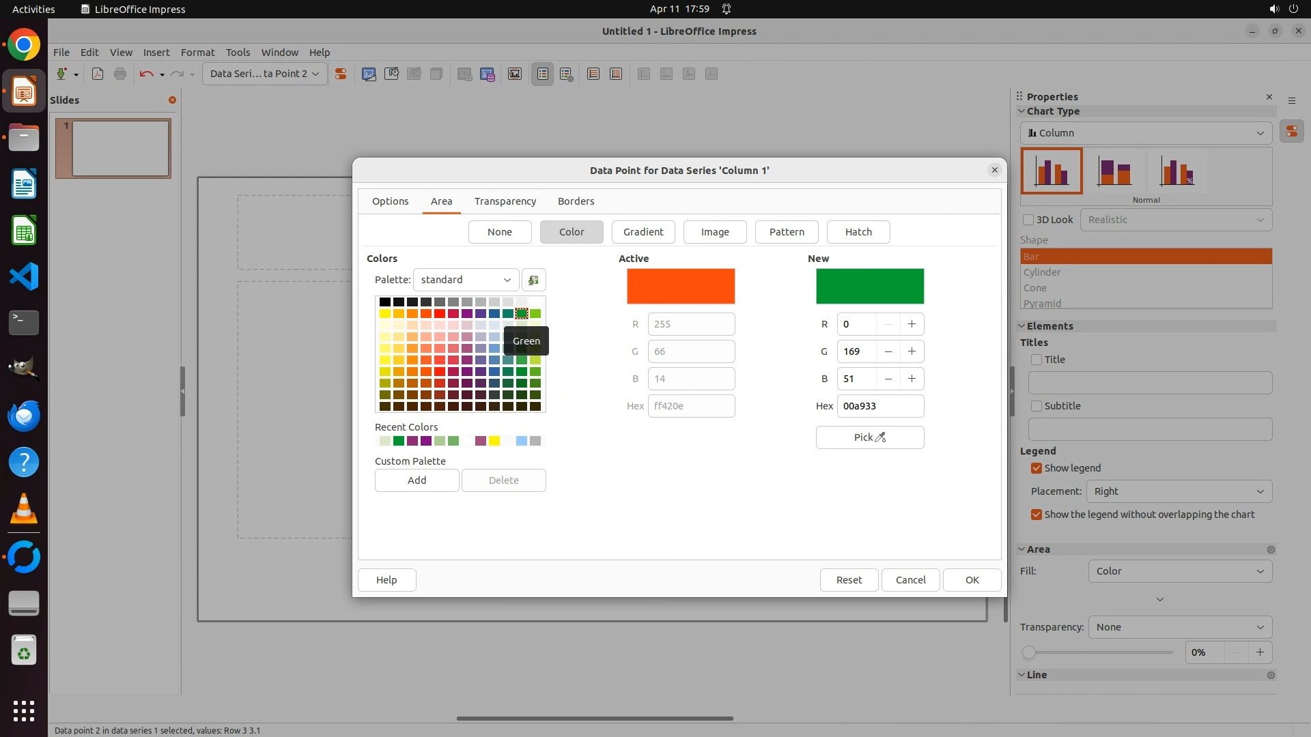Click the Format Selection toolbar icon
Viewport: 1311px width, 737px height.
point(340,74)
